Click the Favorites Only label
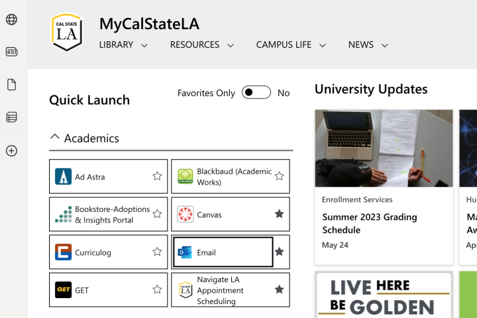The image size is (477, 318). coord(206,93)
